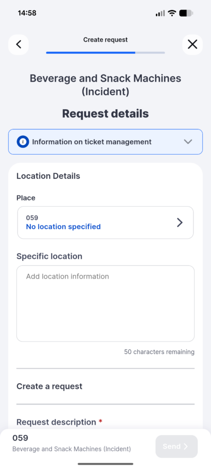This screenshot has height=470, width=211.
Task: Click the Create request progress bar
Action: [x=105, y=52]
